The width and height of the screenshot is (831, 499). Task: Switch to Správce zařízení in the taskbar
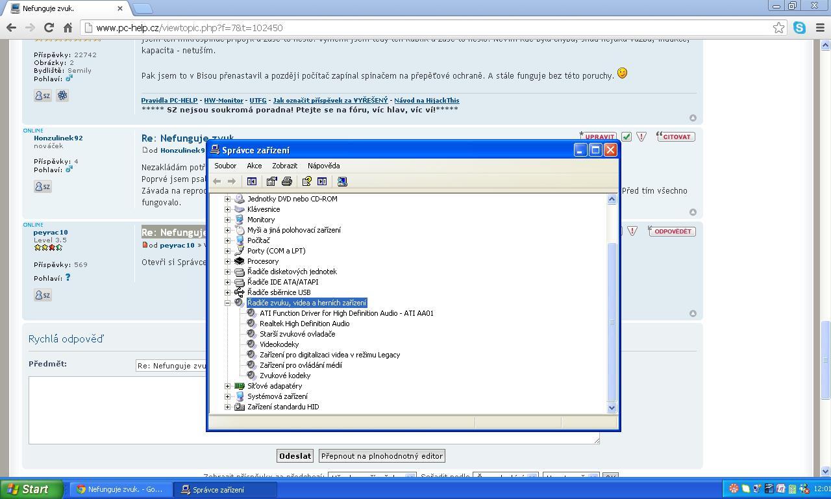coord(225,489)
